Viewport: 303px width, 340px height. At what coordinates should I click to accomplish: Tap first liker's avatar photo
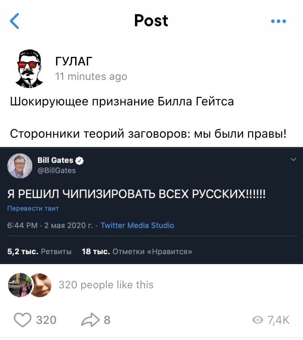tap(20, 285)
